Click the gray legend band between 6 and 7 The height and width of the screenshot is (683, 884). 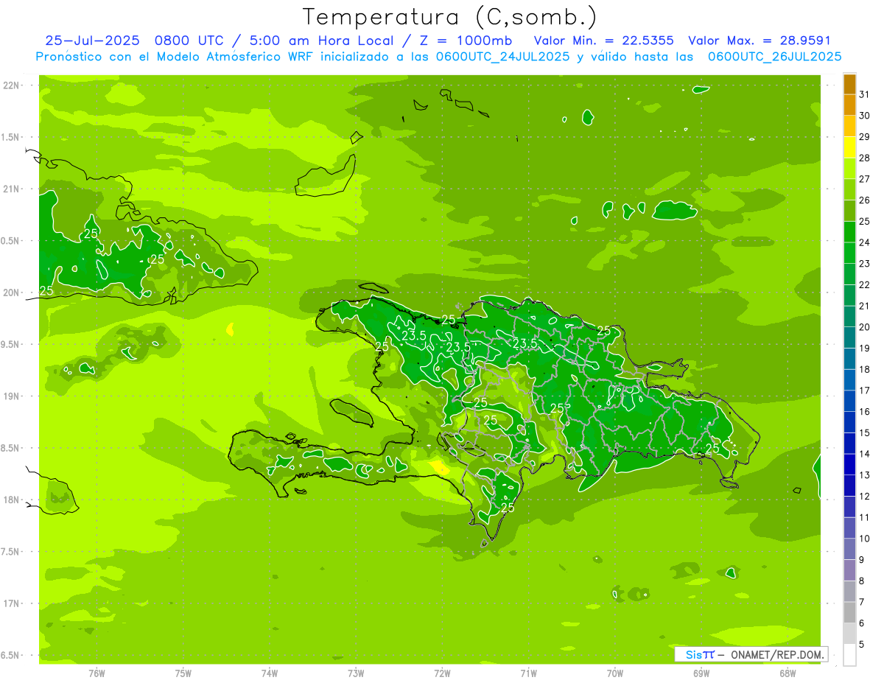pyautogui.click(x=849, y=612)
